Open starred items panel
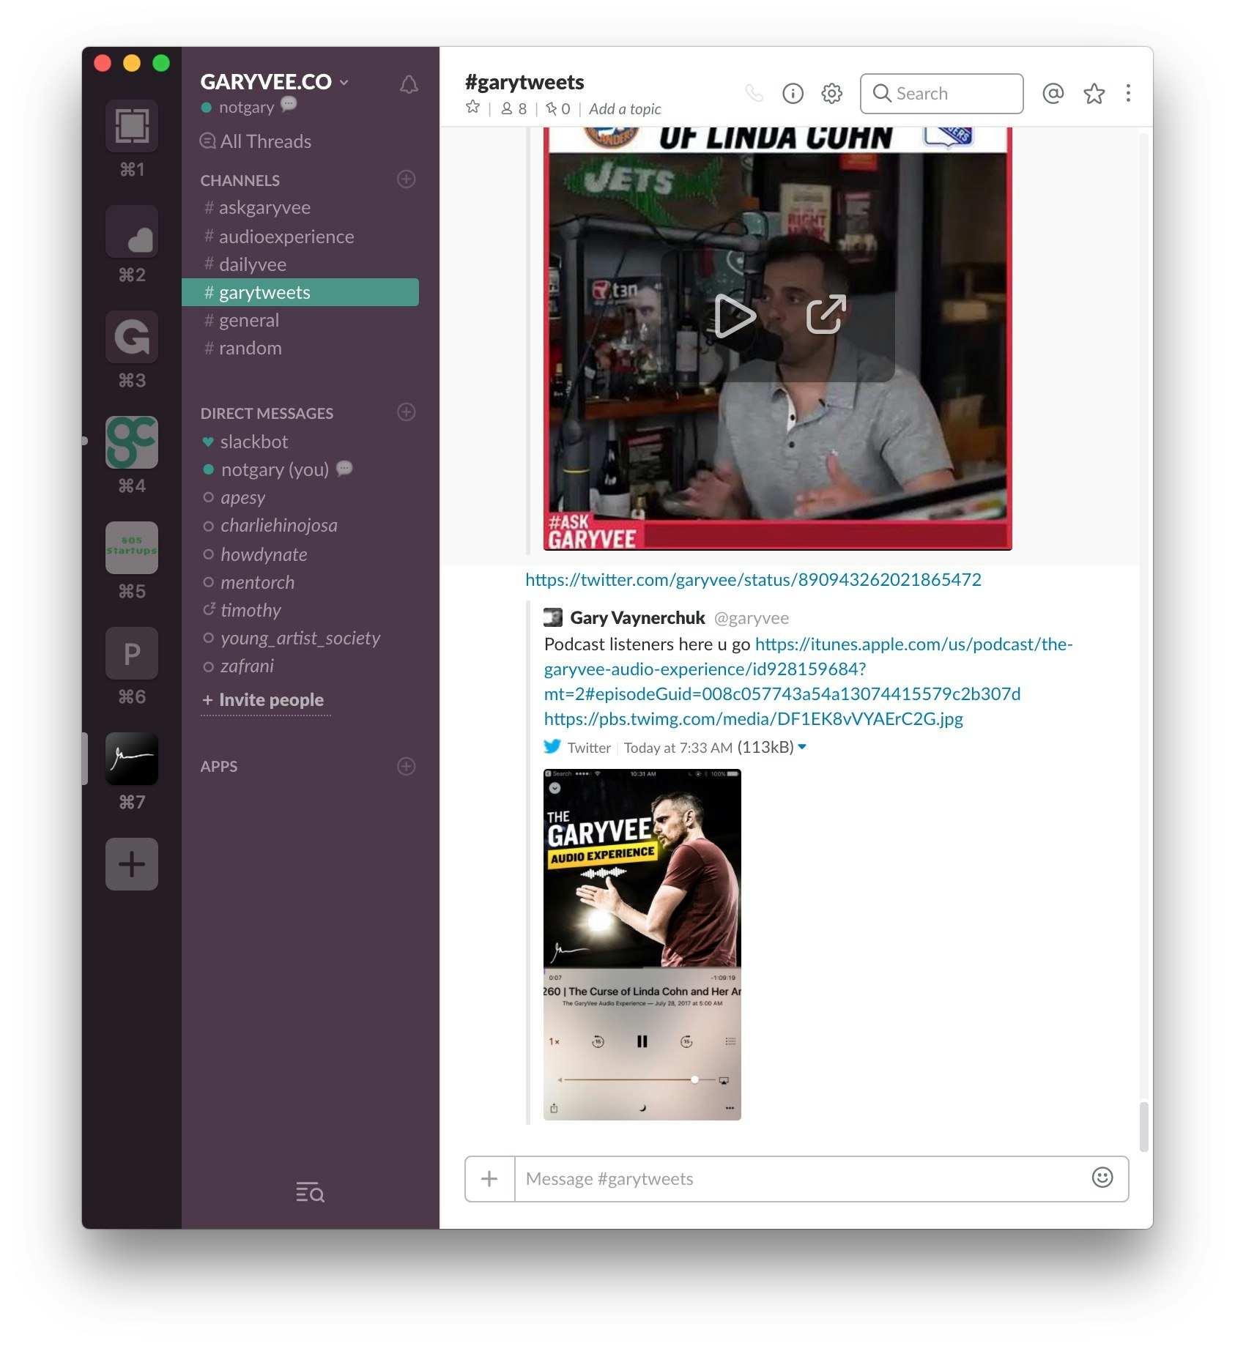The height and width of the screenshot is (1346, 1235). tap(1094, 93)
